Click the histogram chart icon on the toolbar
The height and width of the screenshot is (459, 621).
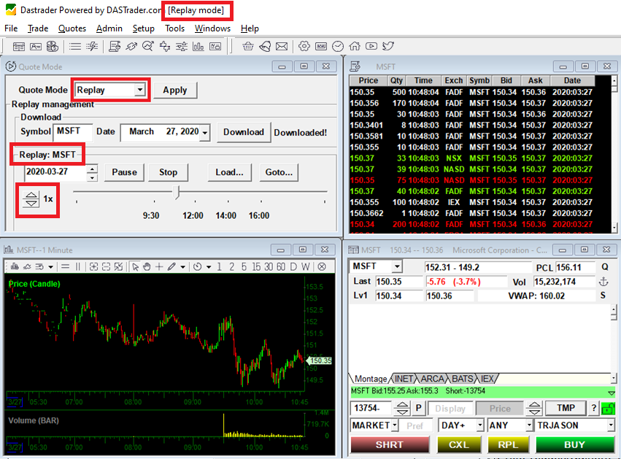[x=198, y=45]
